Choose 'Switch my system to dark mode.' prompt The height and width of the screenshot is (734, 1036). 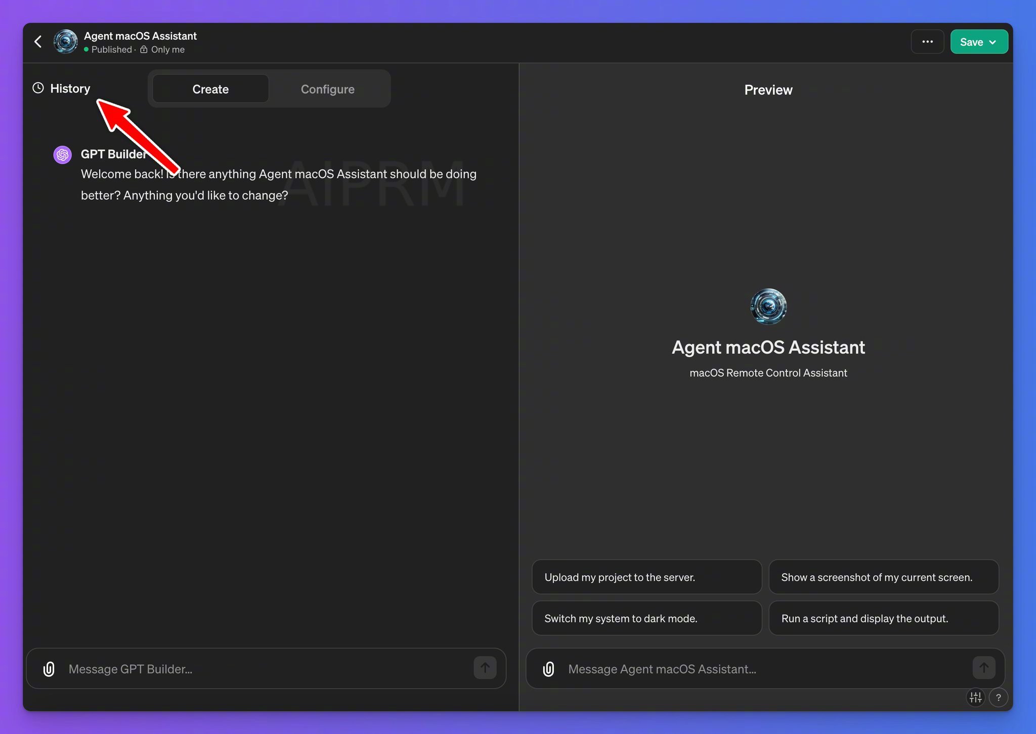[x=646, y=618]
